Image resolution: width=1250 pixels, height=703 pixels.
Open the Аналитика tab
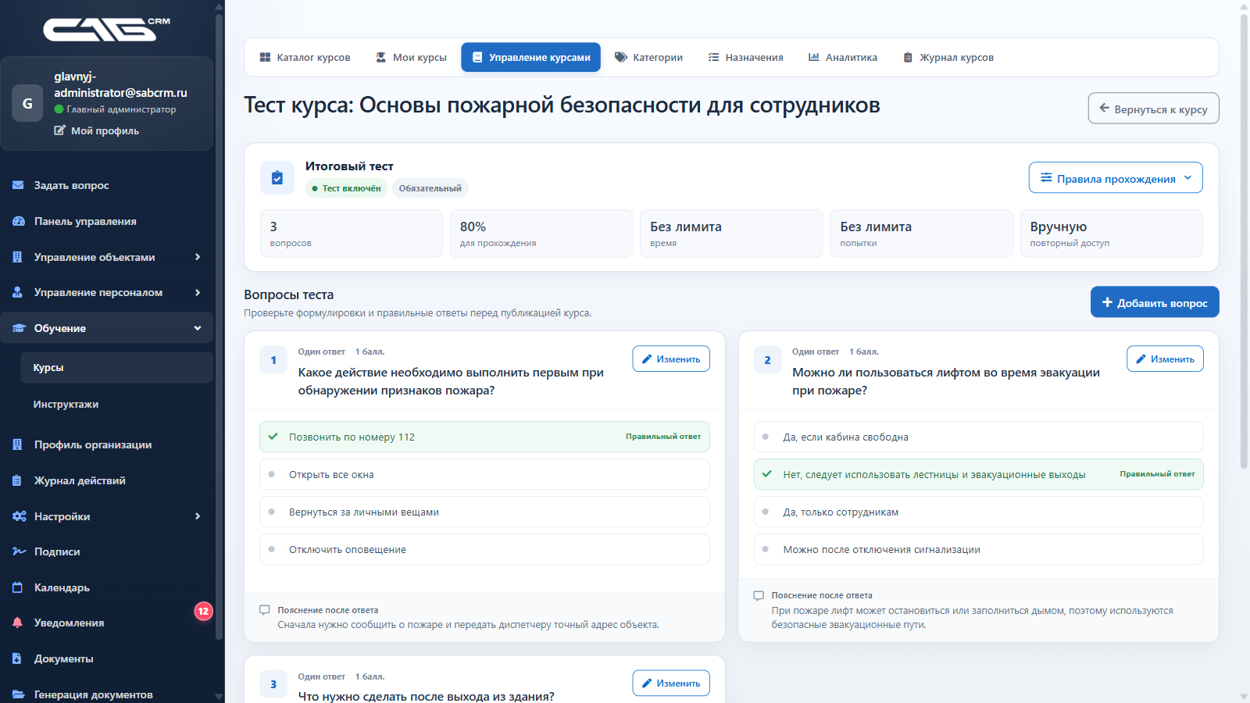click(842, 57)
